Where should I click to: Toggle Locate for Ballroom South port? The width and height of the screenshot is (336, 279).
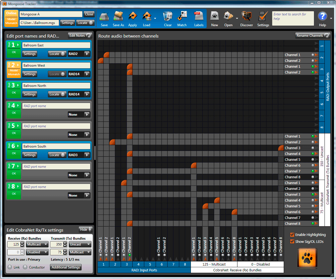click(57, 155)
